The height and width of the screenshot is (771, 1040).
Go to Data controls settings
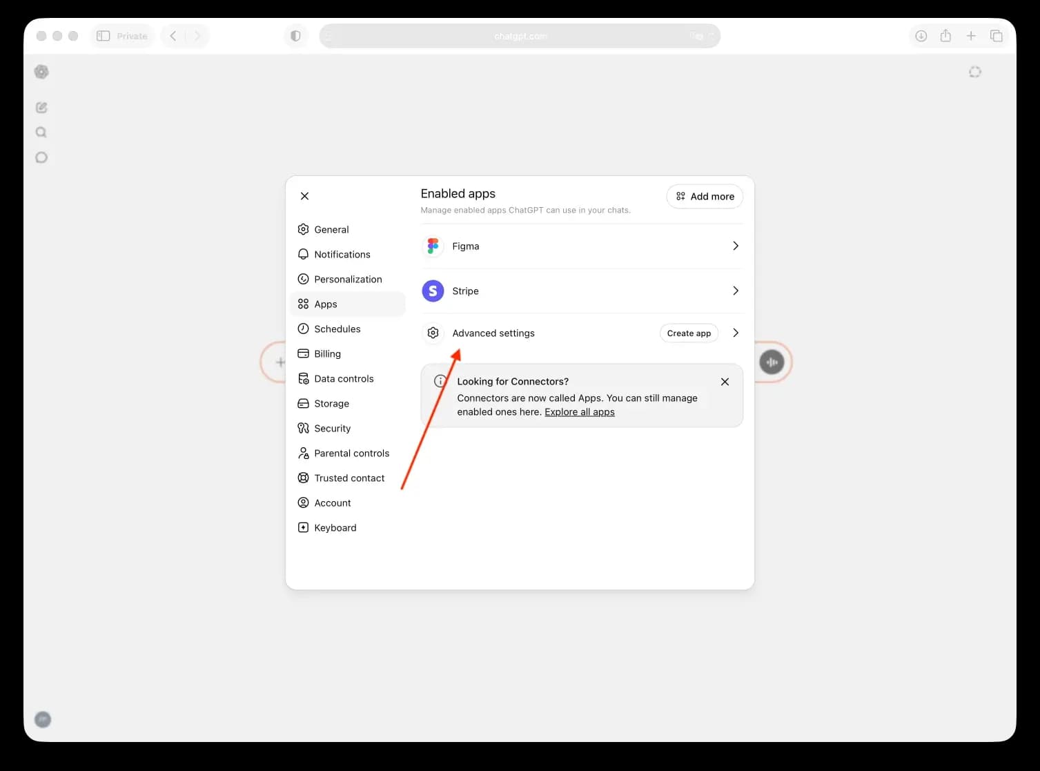347,378
